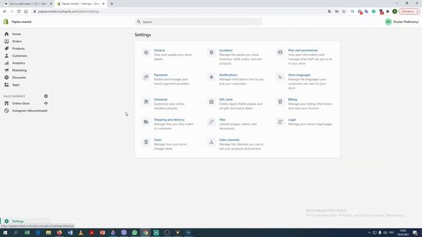Screen dimensions: 422x237
Task: Click the Paplas market store name
Action: tap(22, 22)
